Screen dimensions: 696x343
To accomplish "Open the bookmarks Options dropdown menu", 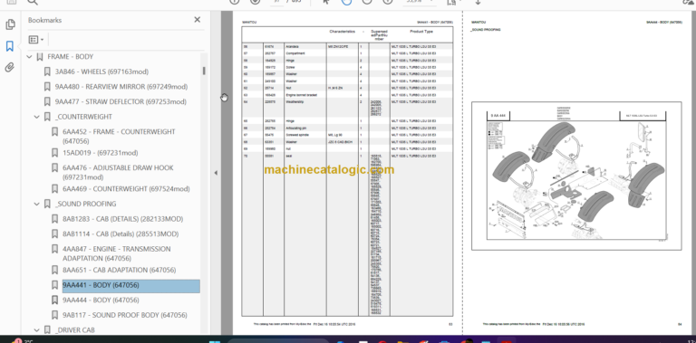I will pos(36,40).
